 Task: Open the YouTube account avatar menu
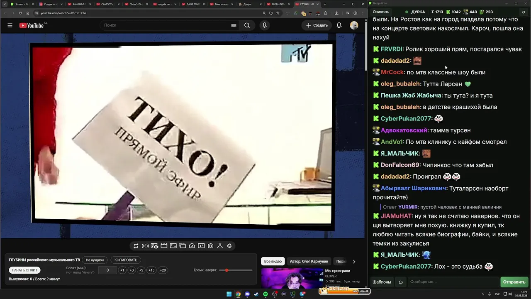coord(354,25)
